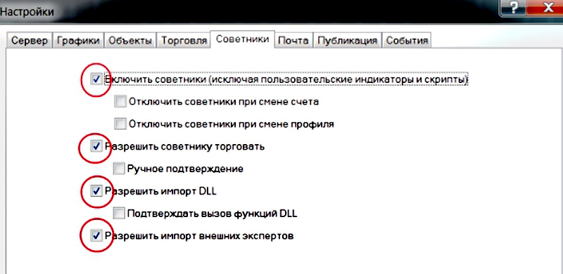Uncheck Разрешить импорт внешних экспертов
563x274 pixels.
click(x=96, y=236)
